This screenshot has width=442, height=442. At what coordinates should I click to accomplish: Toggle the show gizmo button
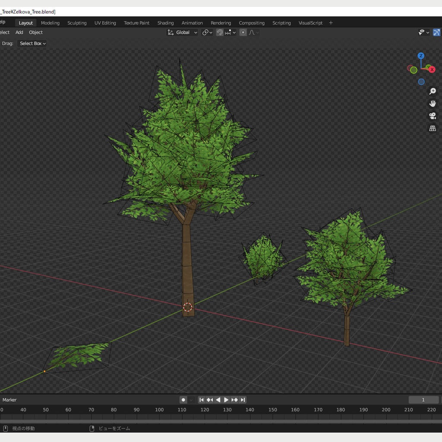pyautogui.click(x=436, y=32)
